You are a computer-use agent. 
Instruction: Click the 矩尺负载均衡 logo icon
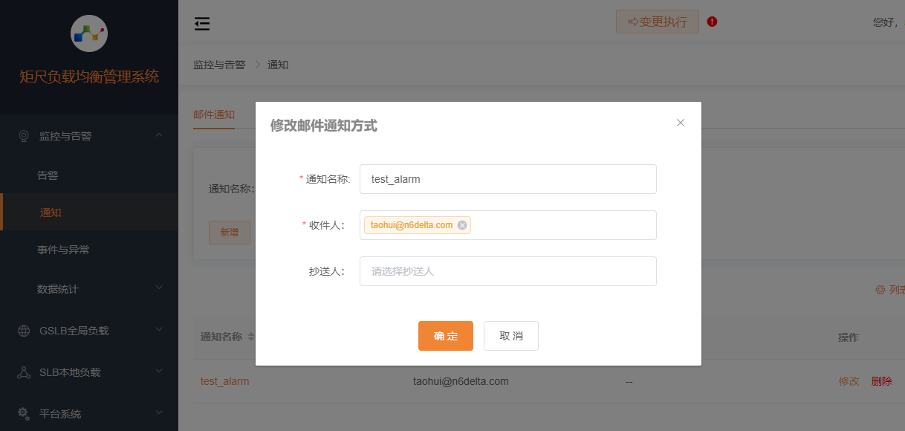(89, 33)
